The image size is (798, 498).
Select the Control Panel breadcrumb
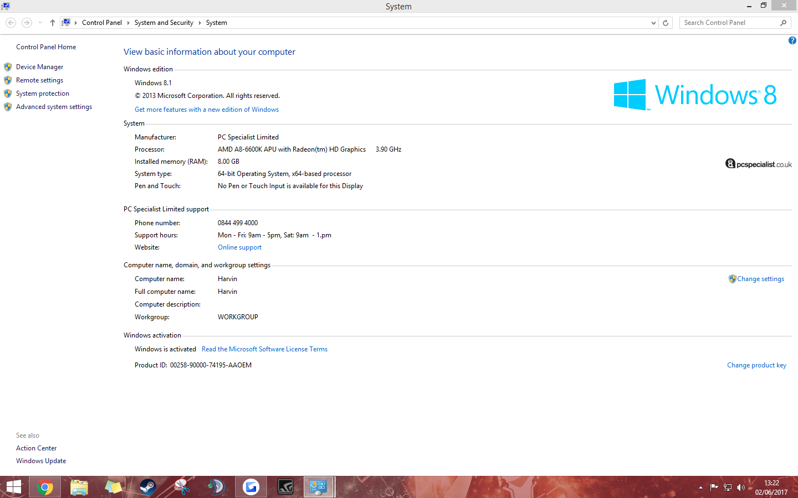[102, 23]
